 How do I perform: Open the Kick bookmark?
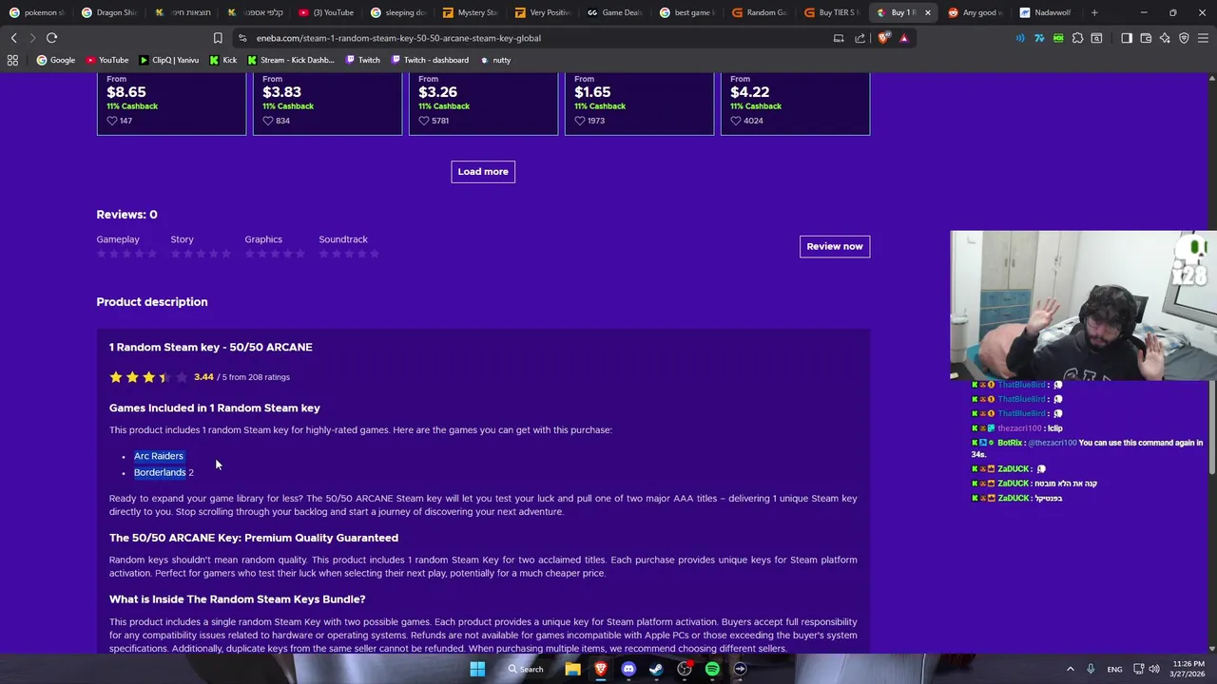[x=223, y=60]
